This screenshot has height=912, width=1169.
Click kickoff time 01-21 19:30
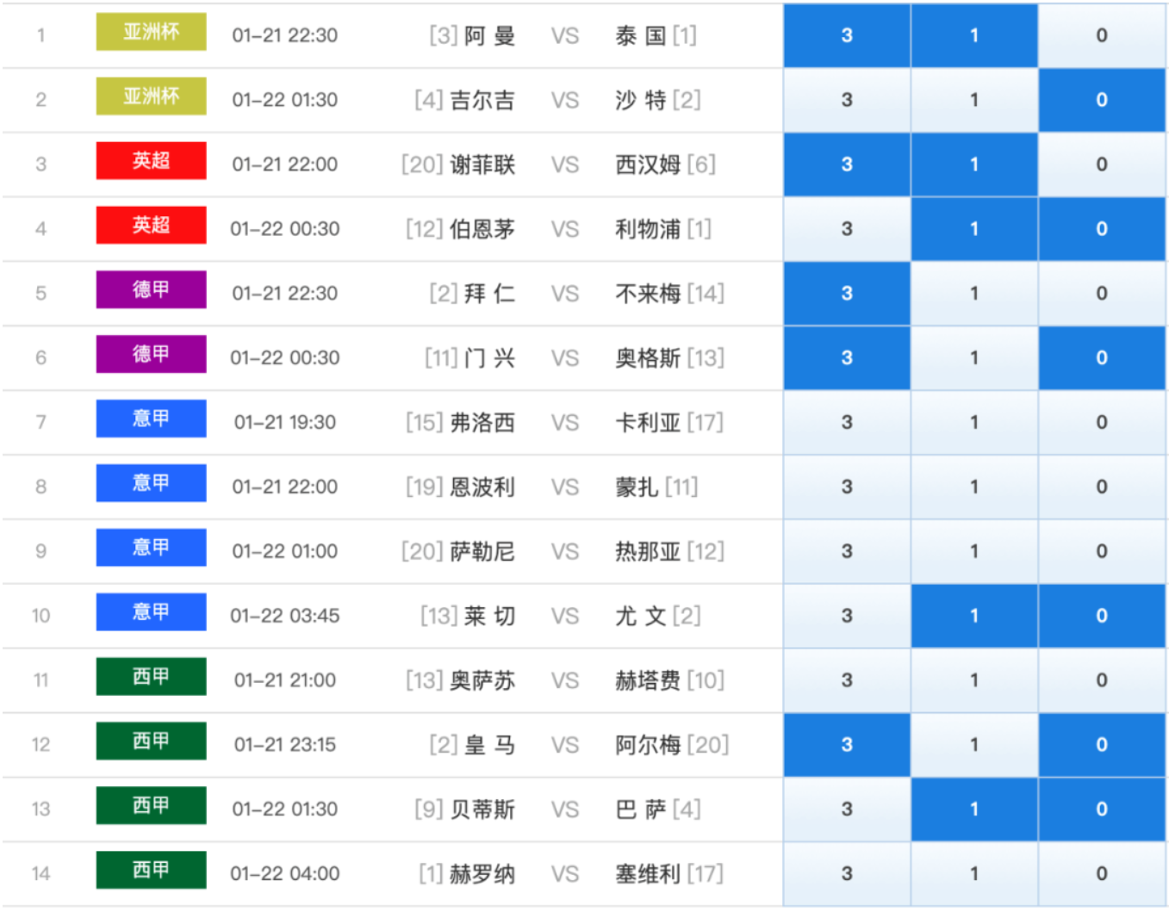[285, 423]
